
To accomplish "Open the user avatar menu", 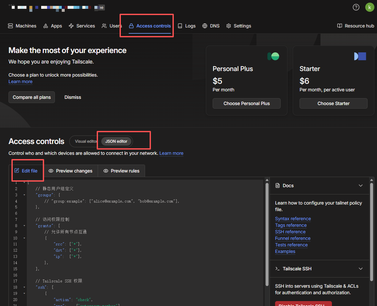I will coord(369,7).
